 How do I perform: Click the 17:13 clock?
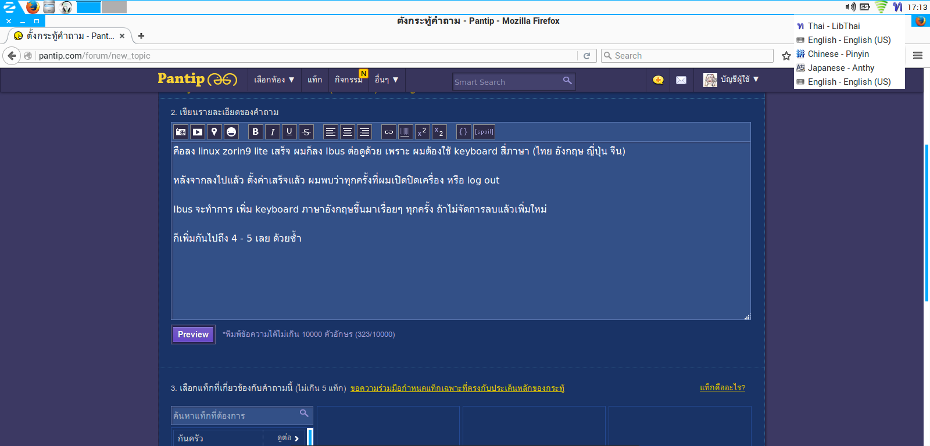917,7
